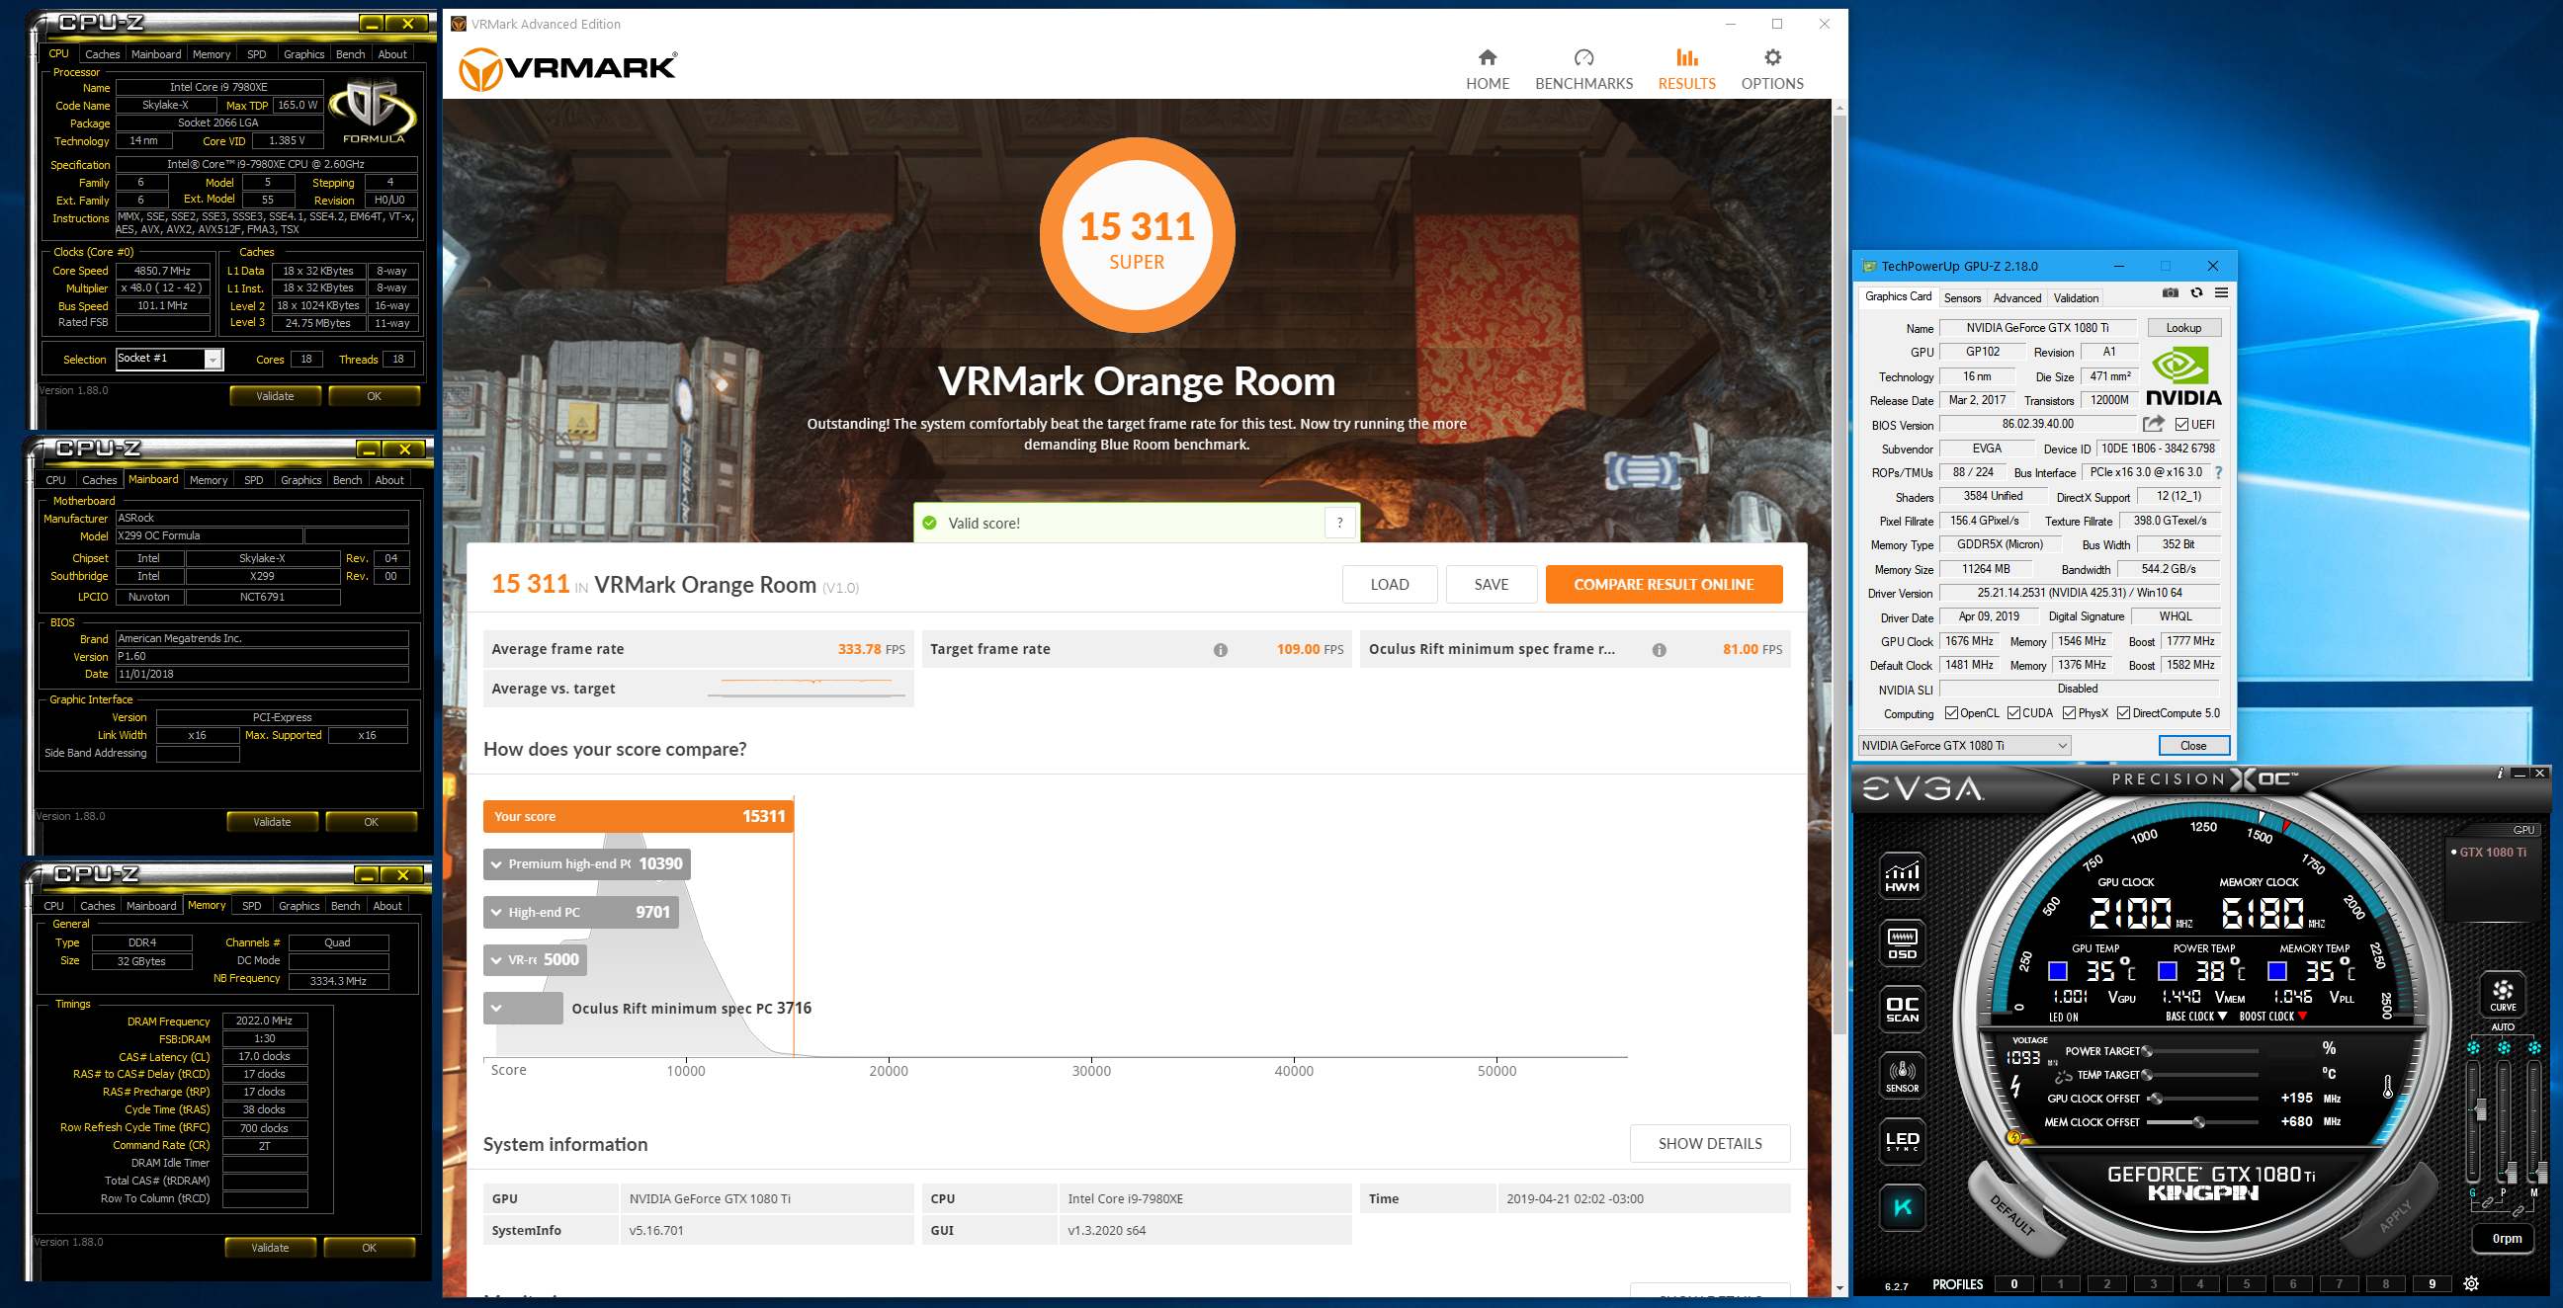Open the Validation tab in GPU-Z
Viewport: 2563px width, 1308px height.
point(2076,297)
